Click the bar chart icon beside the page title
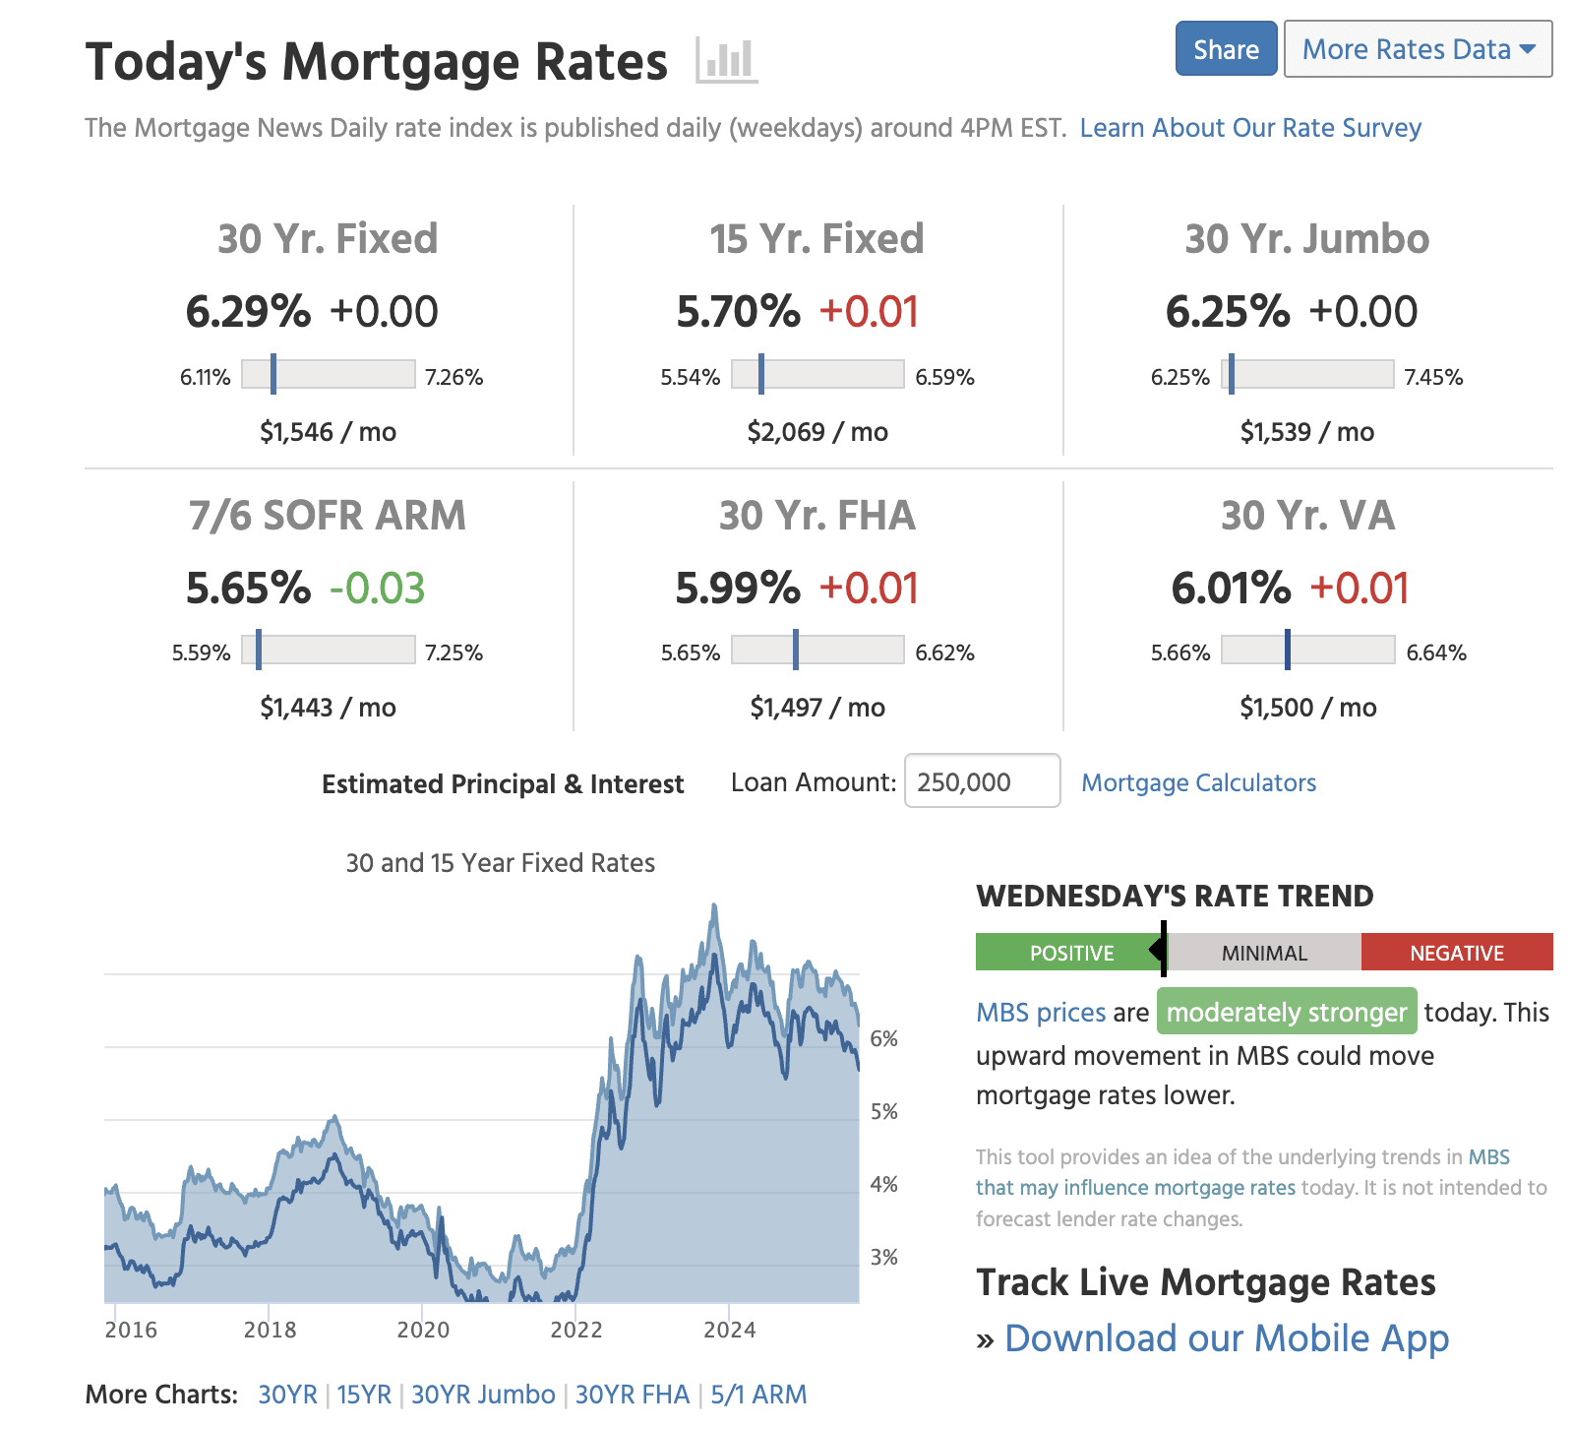This screenshot has width=1572, height=1429. (725, 61)
